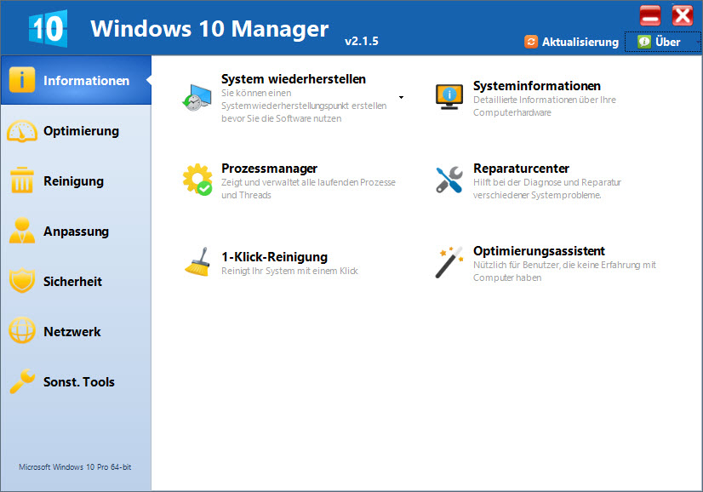Click the green Über info icon

[x=644, y=42]
